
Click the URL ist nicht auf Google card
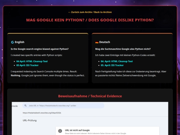pyautogui.click(x=107, y=131)
